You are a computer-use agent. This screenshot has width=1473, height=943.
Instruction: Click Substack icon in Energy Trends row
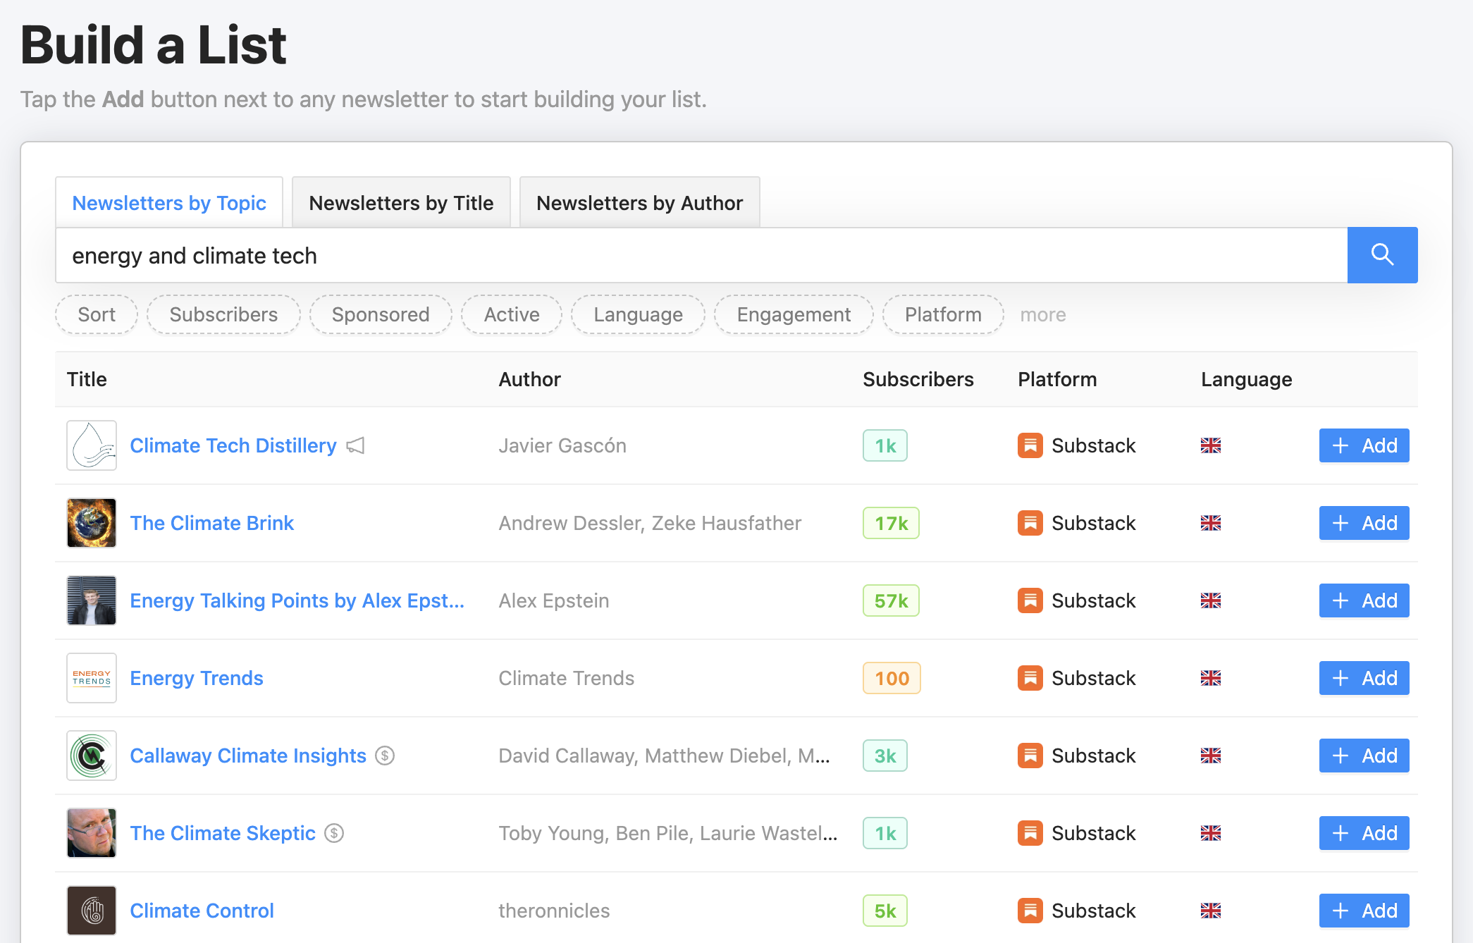coord(1030,678)
